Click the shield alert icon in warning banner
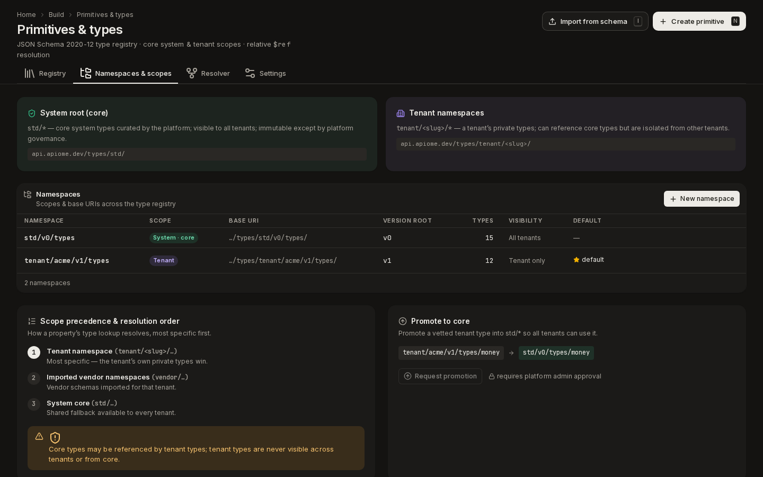This screenshot has height=477, width=763. coord(55,438)
